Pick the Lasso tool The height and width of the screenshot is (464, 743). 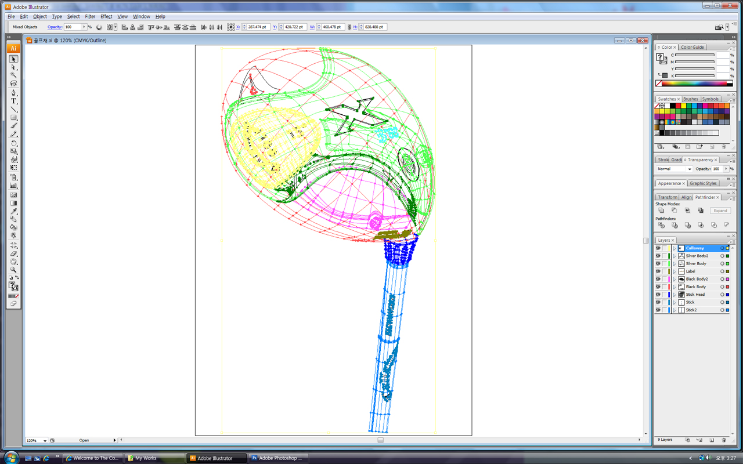pyautogui.click(x=13, y=84)
